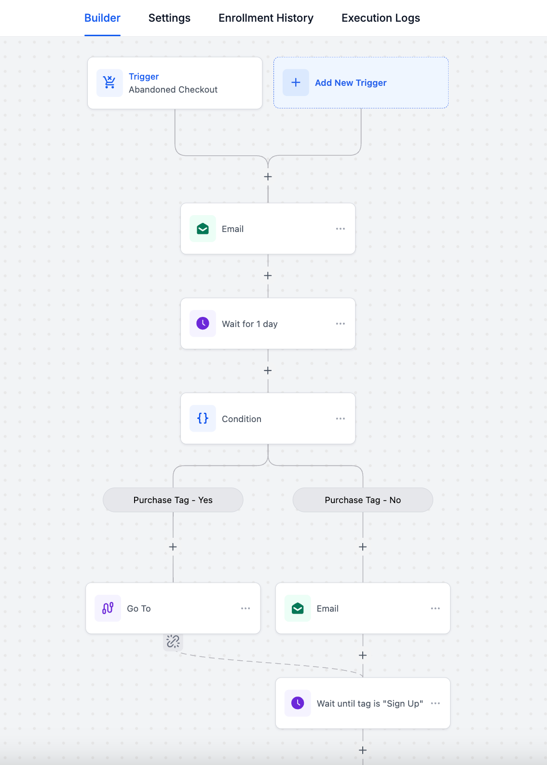Click the purple clock icon on Wait for 1 day
547x765 pixels.
(x=203, y=323)
